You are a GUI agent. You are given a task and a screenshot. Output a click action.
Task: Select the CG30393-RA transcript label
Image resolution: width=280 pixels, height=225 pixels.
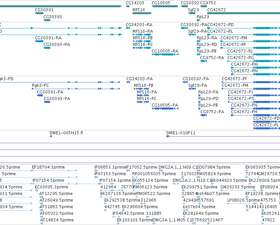[x=57, y=45]
